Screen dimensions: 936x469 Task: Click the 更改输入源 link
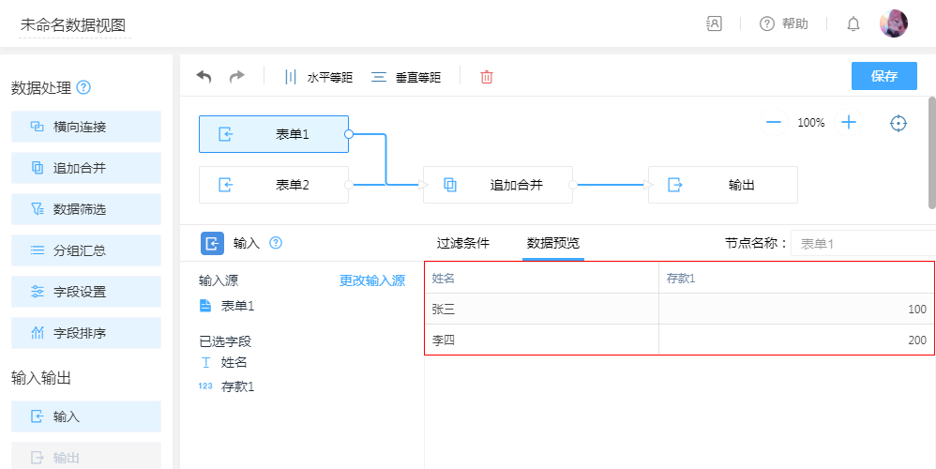(x=371, y=280)
